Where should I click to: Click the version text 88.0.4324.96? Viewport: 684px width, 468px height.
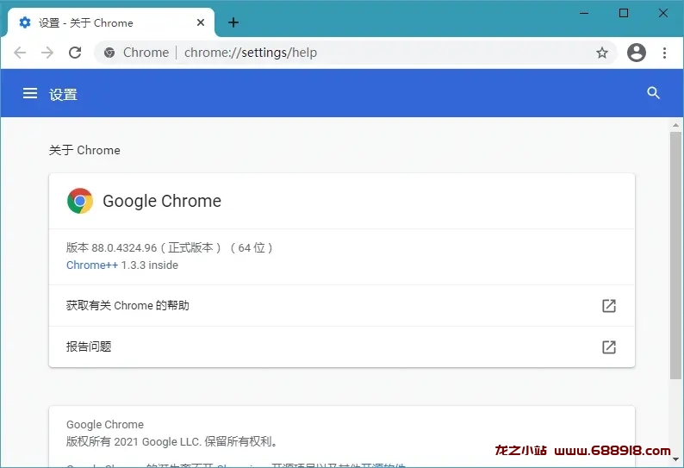click(x=124, y=248)
